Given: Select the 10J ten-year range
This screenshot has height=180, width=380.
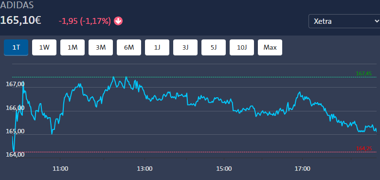Looking at the screenshot, I should coord(242,48).
